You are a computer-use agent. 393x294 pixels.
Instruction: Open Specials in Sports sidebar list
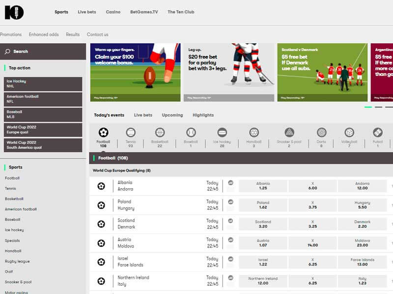click(x=12, y=241)
